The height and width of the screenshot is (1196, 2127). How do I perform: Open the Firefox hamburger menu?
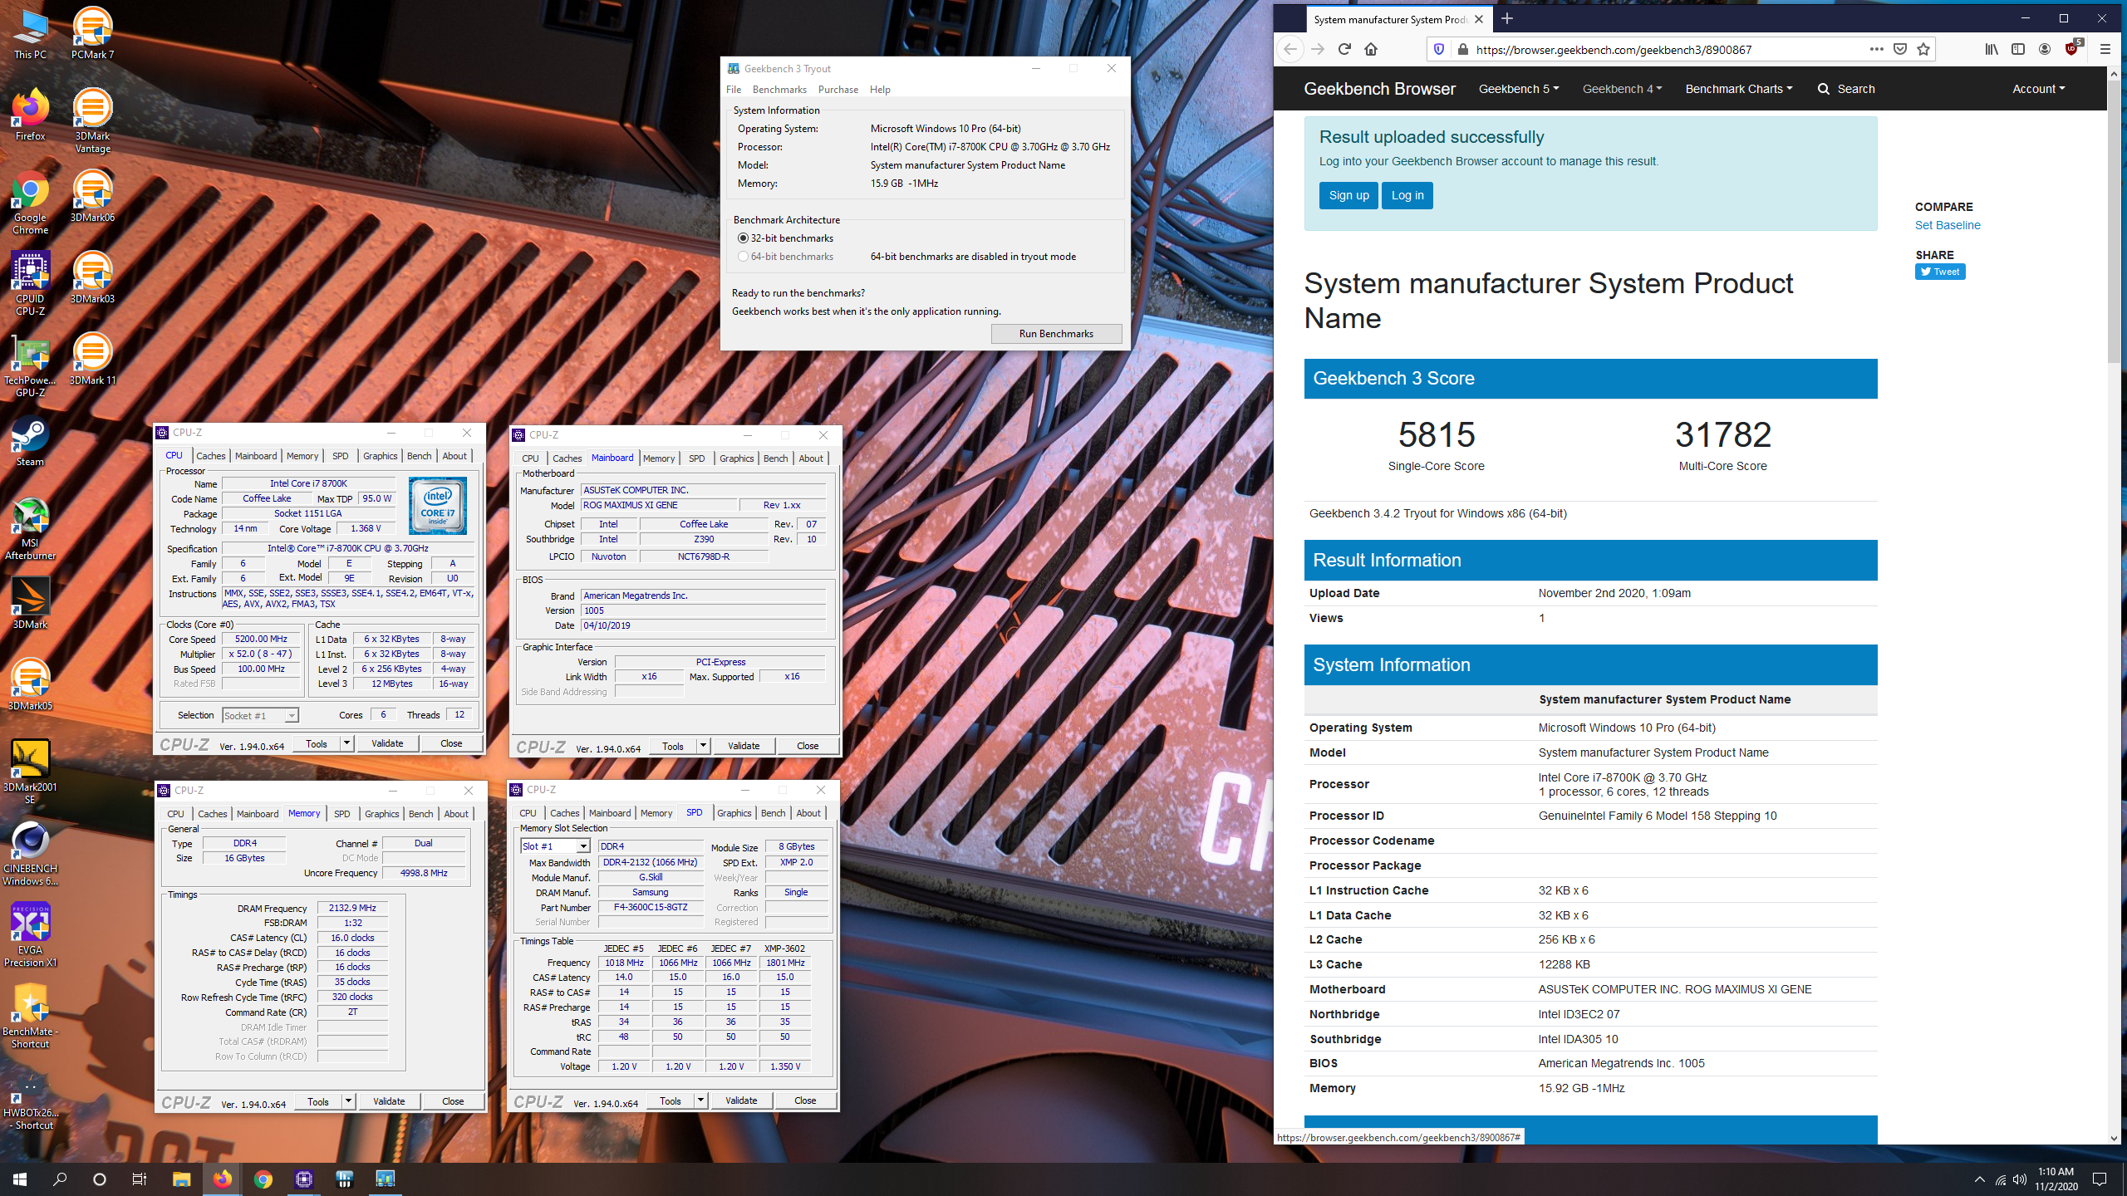(2105, 49)
